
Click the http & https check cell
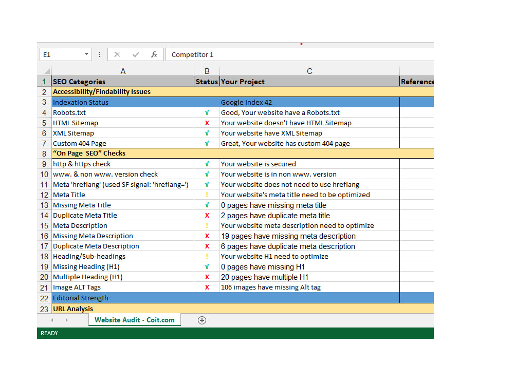pos(123,164)
